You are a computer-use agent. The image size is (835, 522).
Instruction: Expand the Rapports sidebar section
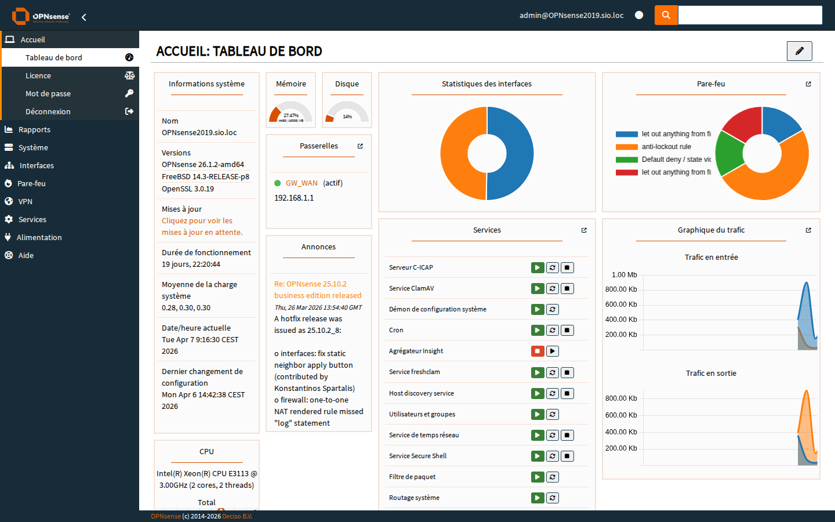(x=70, y=129)
